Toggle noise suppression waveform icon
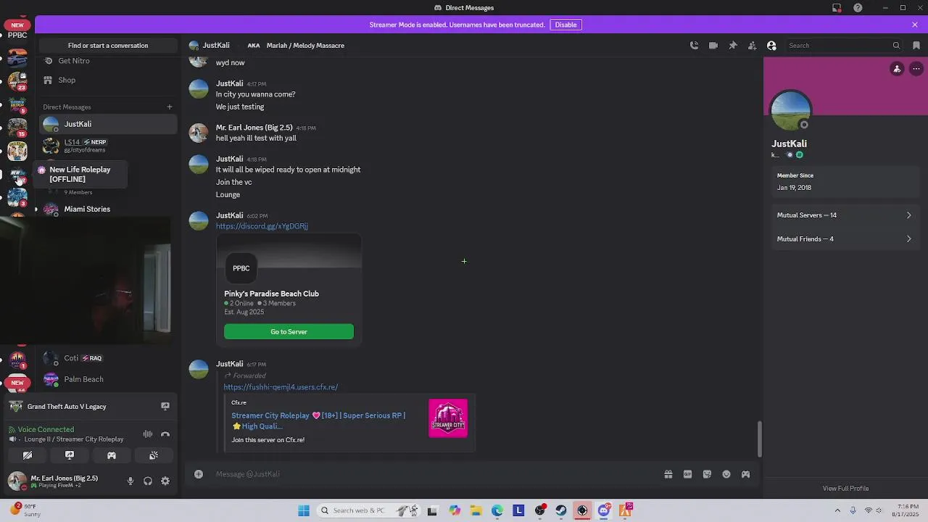This screenshot has height=522, width=928. (148, 434)
